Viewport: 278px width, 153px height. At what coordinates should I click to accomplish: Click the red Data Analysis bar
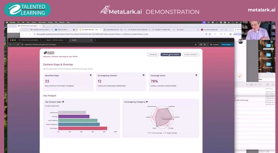(83, 128)
